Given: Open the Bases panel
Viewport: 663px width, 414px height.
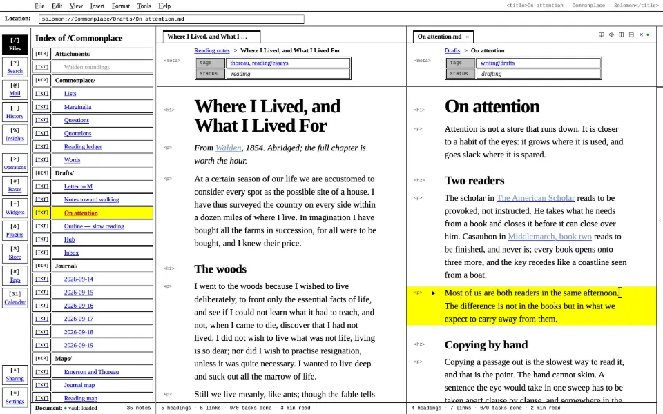Looking at the screenshot, I should (15, 186).
